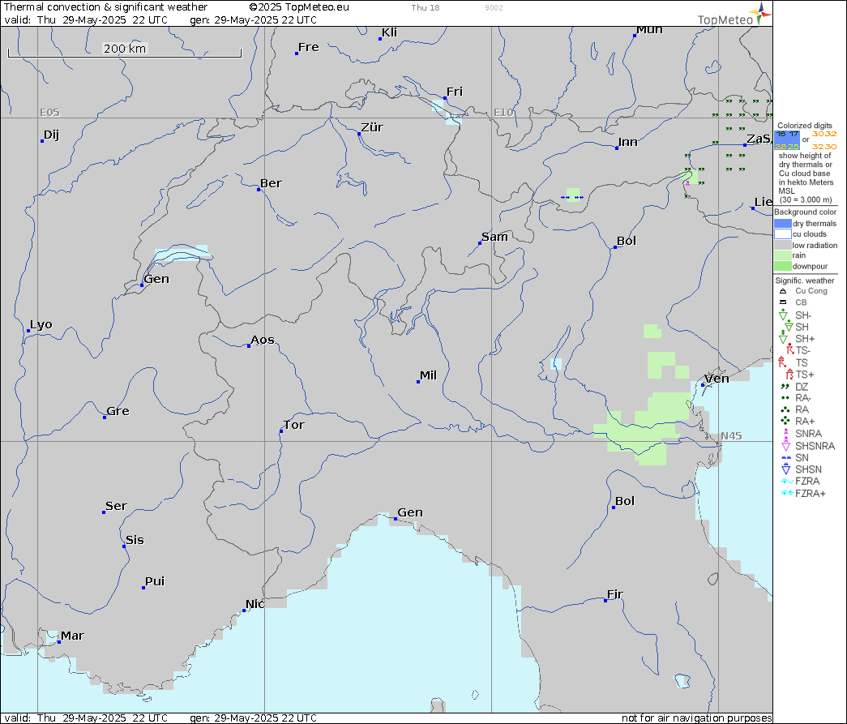The height and width of the screenshot is (724, 847).
Task: Click the Tor city marker
Action: [281, 431]
